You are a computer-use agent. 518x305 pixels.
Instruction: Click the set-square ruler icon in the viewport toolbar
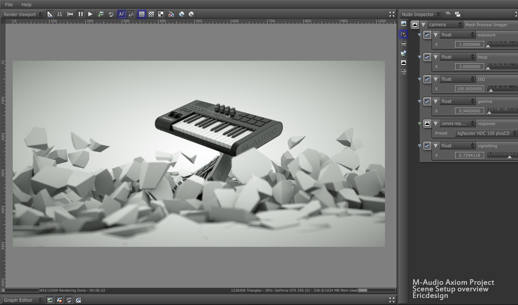pyautogui.click(x=50, y=14)
